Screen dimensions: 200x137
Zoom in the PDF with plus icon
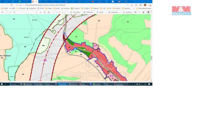(x=41, y=12)
